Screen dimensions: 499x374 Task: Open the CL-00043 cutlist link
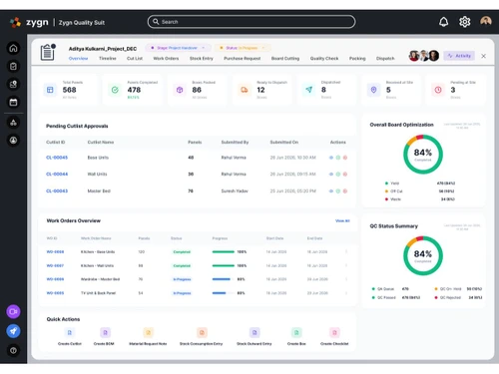(57, 191)
